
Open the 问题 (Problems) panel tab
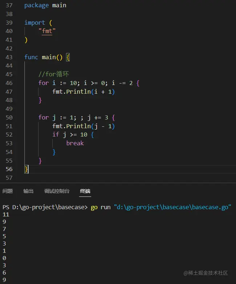click(x=8, y=191)
